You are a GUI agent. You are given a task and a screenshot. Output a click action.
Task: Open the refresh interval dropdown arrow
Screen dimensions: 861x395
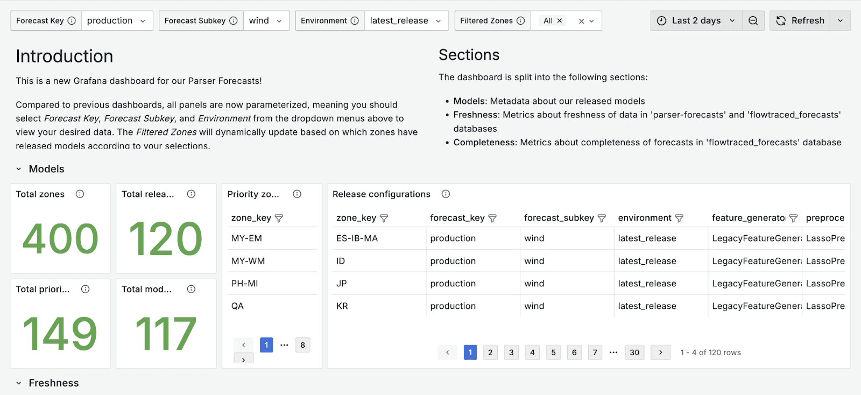coord(840,20)
